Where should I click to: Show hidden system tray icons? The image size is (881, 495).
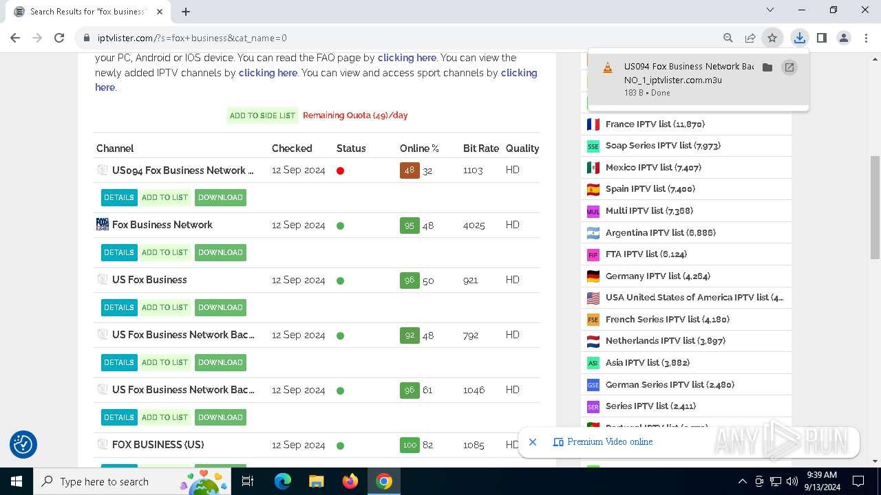click(x=742, y=481)
